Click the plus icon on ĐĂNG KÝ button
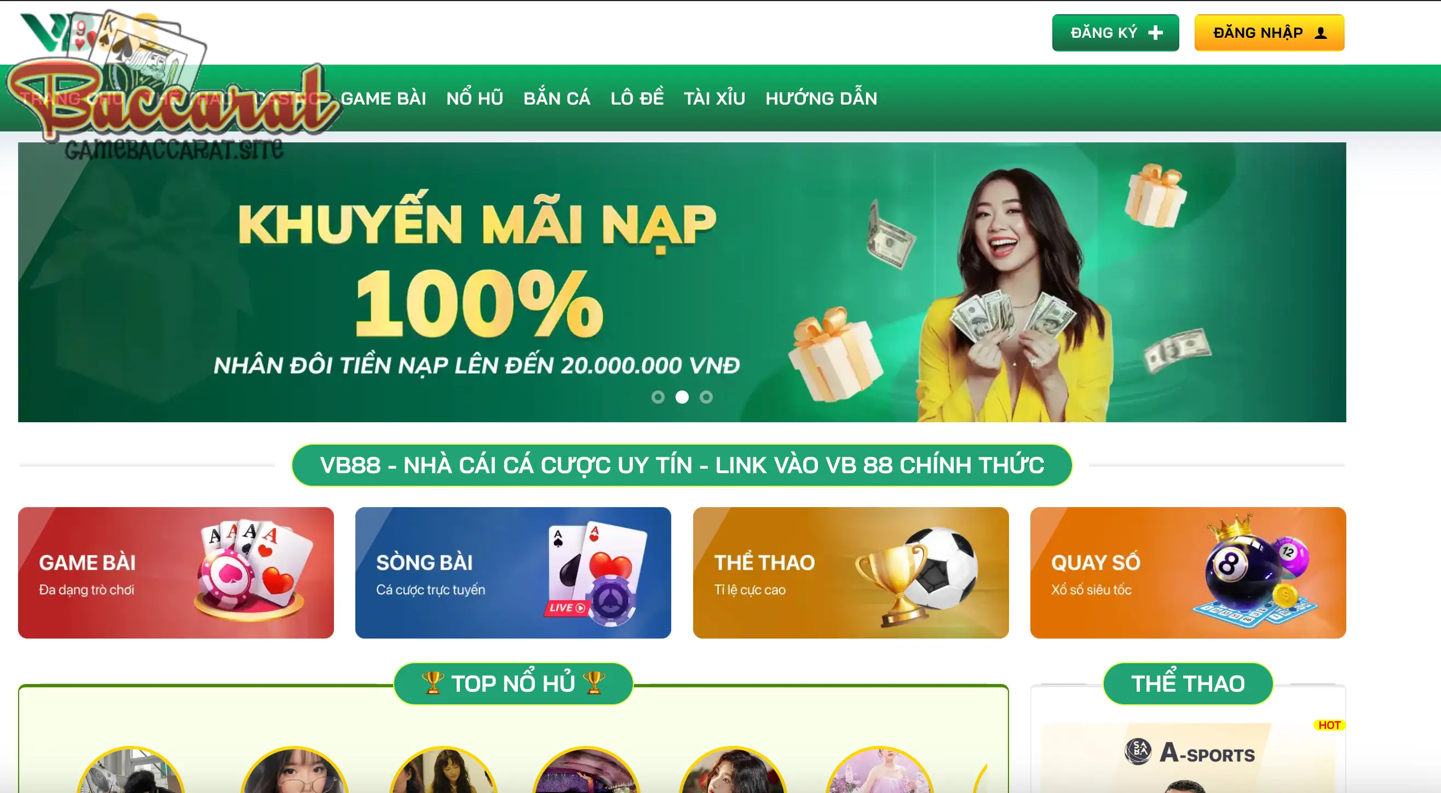Viewport: 1441px width, 793px height. click(x=1155, y=33)
